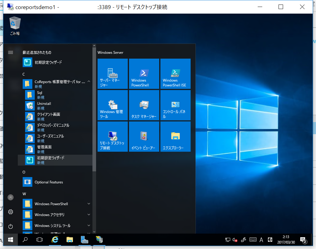Click the app list scrollbar down arrow
This screenshot has width=316, height=249.
click(94, 232)
